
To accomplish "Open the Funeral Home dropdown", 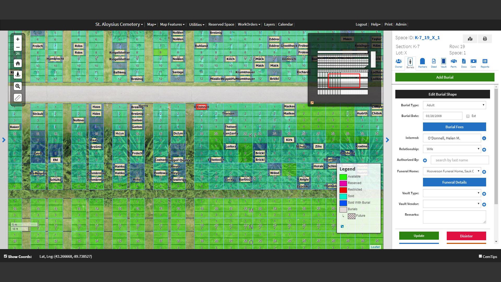I will click(452, 171).
